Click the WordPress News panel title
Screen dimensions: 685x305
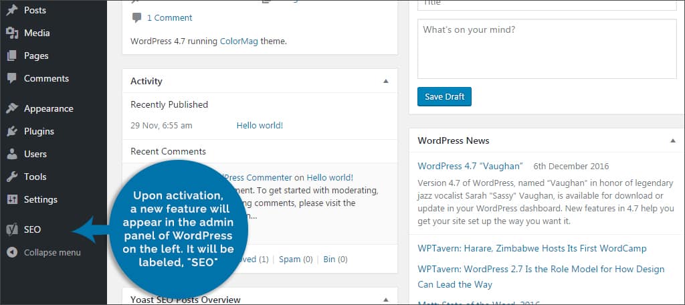(454, 140)
